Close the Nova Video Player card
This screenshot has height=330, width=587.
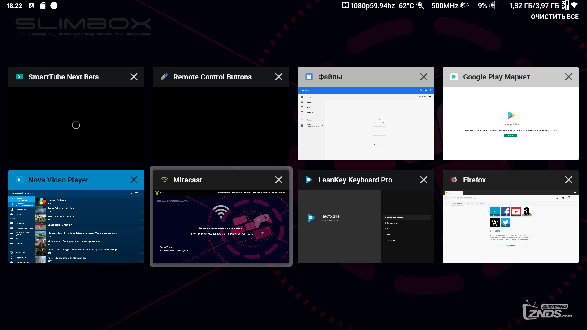(134, 180)
